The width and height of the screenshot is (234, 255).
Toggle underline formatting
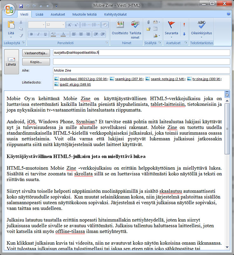(x=45, y=34)
